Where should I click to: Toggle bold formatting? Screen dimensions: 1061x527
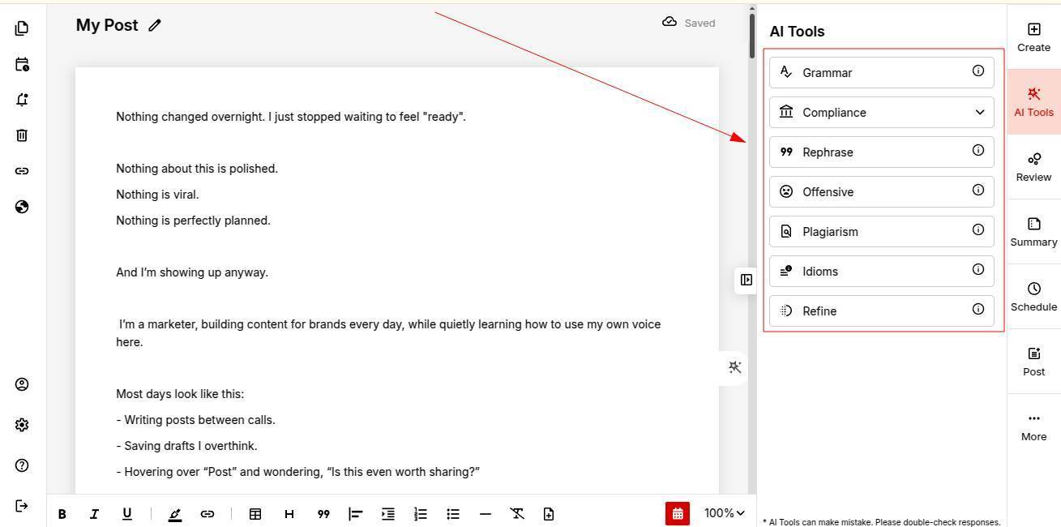pyautogui.click(x=62, y=513)
